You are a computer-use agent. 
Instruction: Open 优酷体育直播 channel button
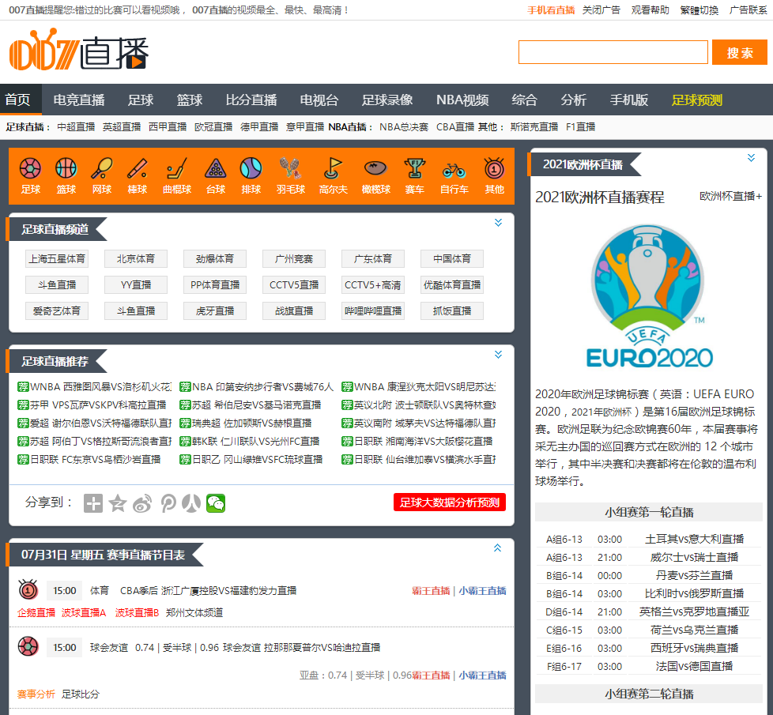click(x=452, y=285)
